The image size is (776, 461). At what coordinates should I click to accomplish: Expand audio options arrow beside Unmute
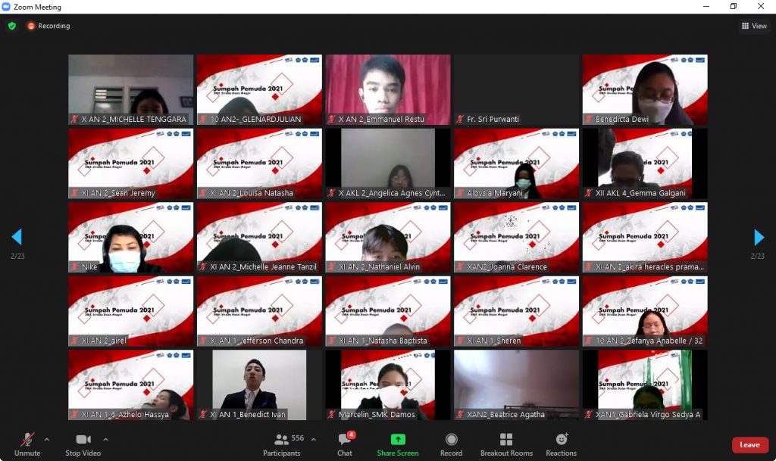[47, 439]
